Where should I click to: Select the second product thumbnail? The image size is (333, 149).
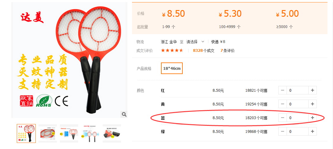[x=48, y=133]
